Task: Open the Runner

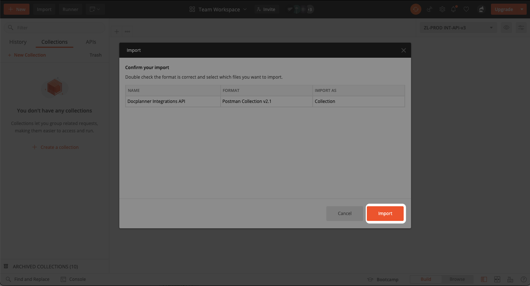Action: coord(70,9)
